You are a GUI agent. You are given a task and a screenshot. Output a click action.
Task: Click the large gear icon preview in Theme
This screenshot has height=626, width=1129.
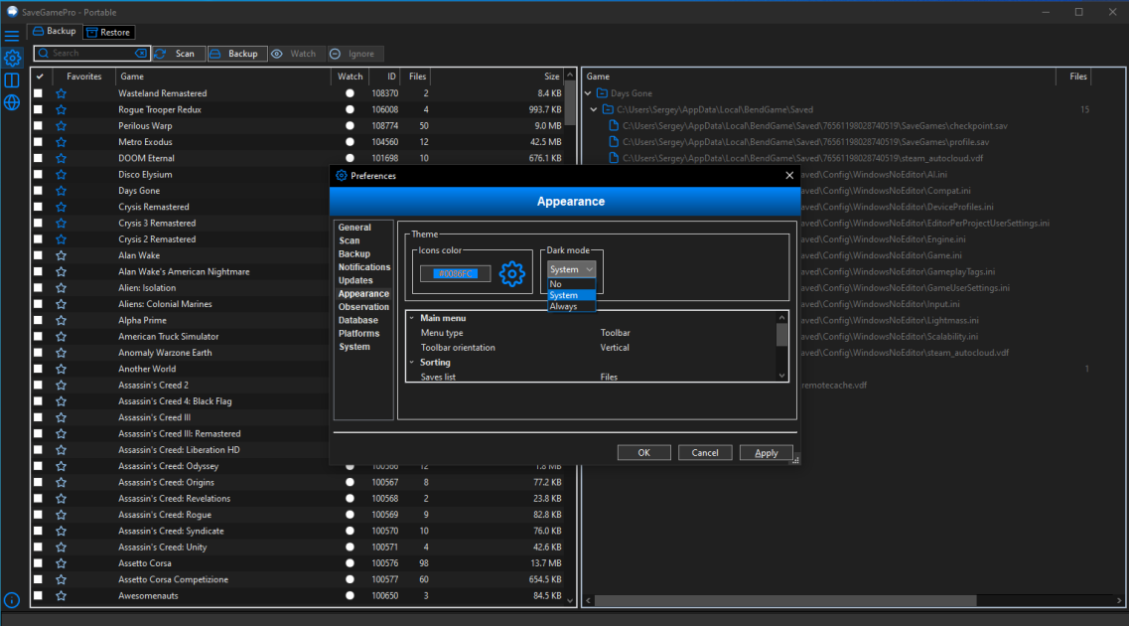pyautogui.click(x=512, y=273)
